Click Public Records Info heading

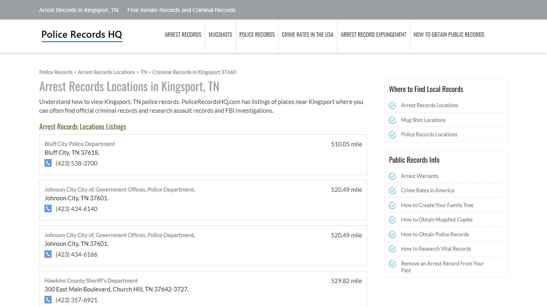tap(414, 160)
